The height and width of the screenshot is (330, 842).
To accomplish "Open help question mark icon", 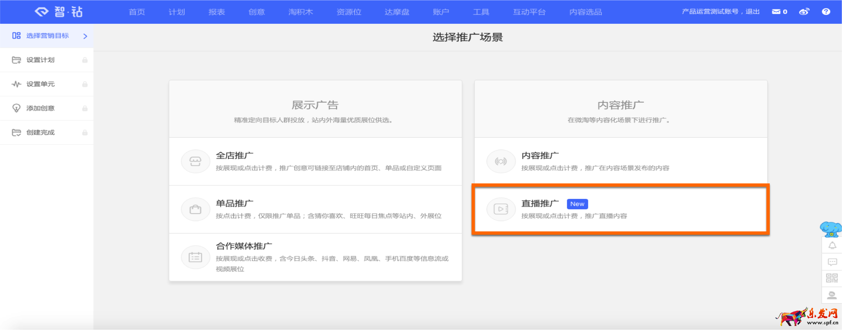I will pos(826,12).
